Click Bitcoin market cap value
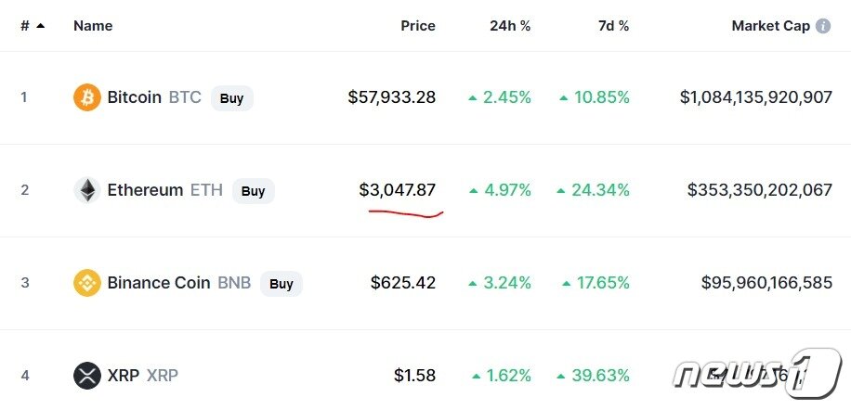The width and height of the screenshot is (851, 410). click(755, 97)
